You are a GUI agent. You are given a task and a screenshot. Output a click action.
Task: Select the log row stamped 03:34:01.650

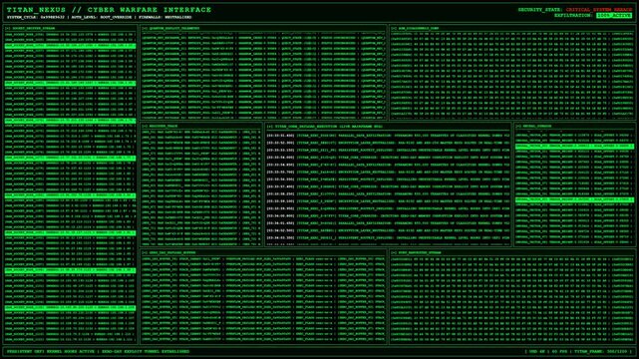click(x=388, y=223)
